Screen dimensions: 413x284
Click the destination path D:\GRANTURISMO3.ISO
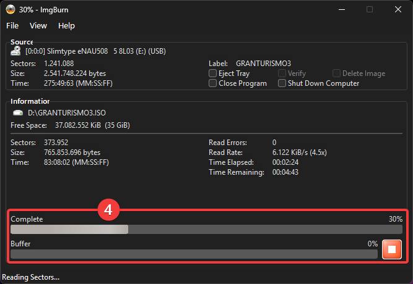[67, 113]
